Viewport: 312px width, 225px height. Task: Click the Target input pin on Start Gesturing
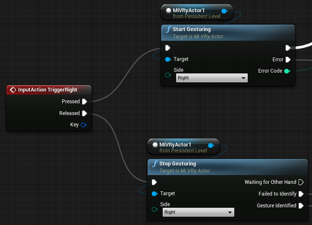[x=168, y=59]
